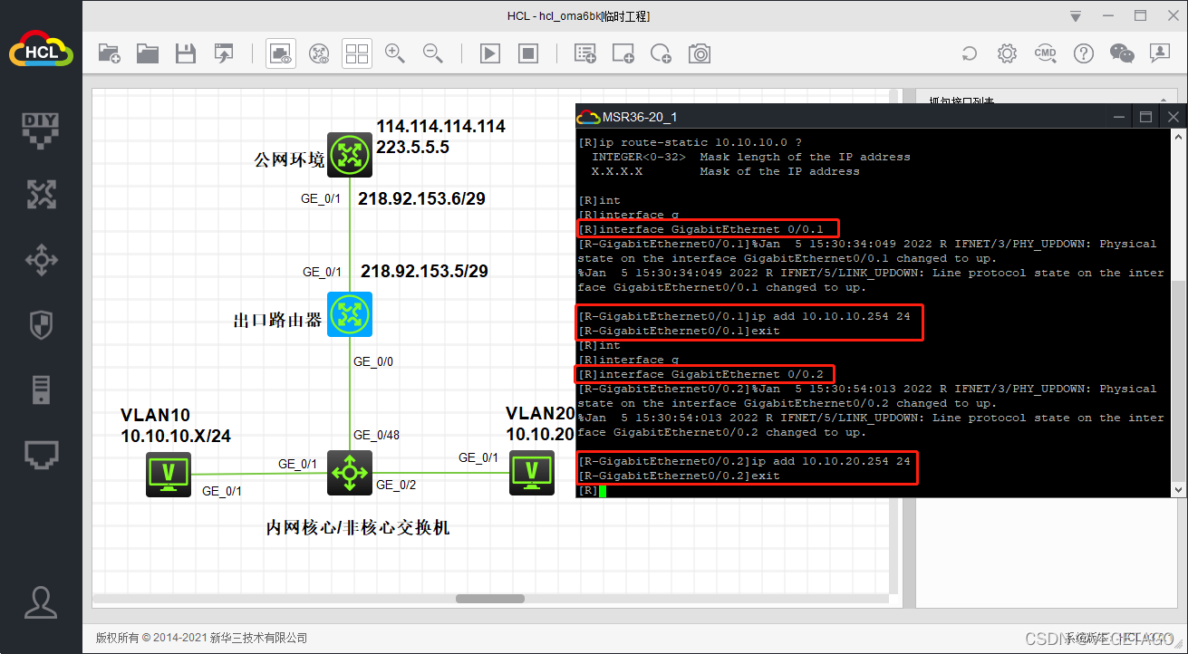The image size is (1188, 654).
Task: Click the 内网核心 switch node on canvas
Action: point(350,473)
